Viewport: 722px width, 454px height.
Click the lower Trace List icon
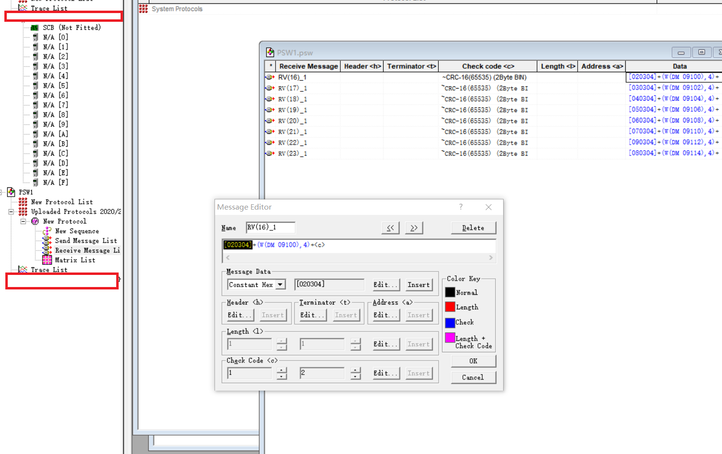pos(23,270)
